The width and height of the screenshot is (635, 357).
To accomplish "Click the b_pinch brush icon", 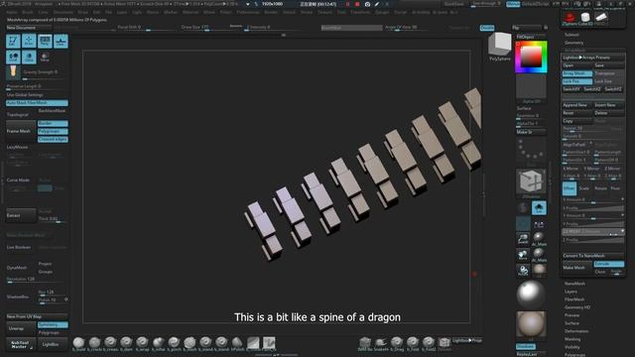I will (x=174, y=343).
